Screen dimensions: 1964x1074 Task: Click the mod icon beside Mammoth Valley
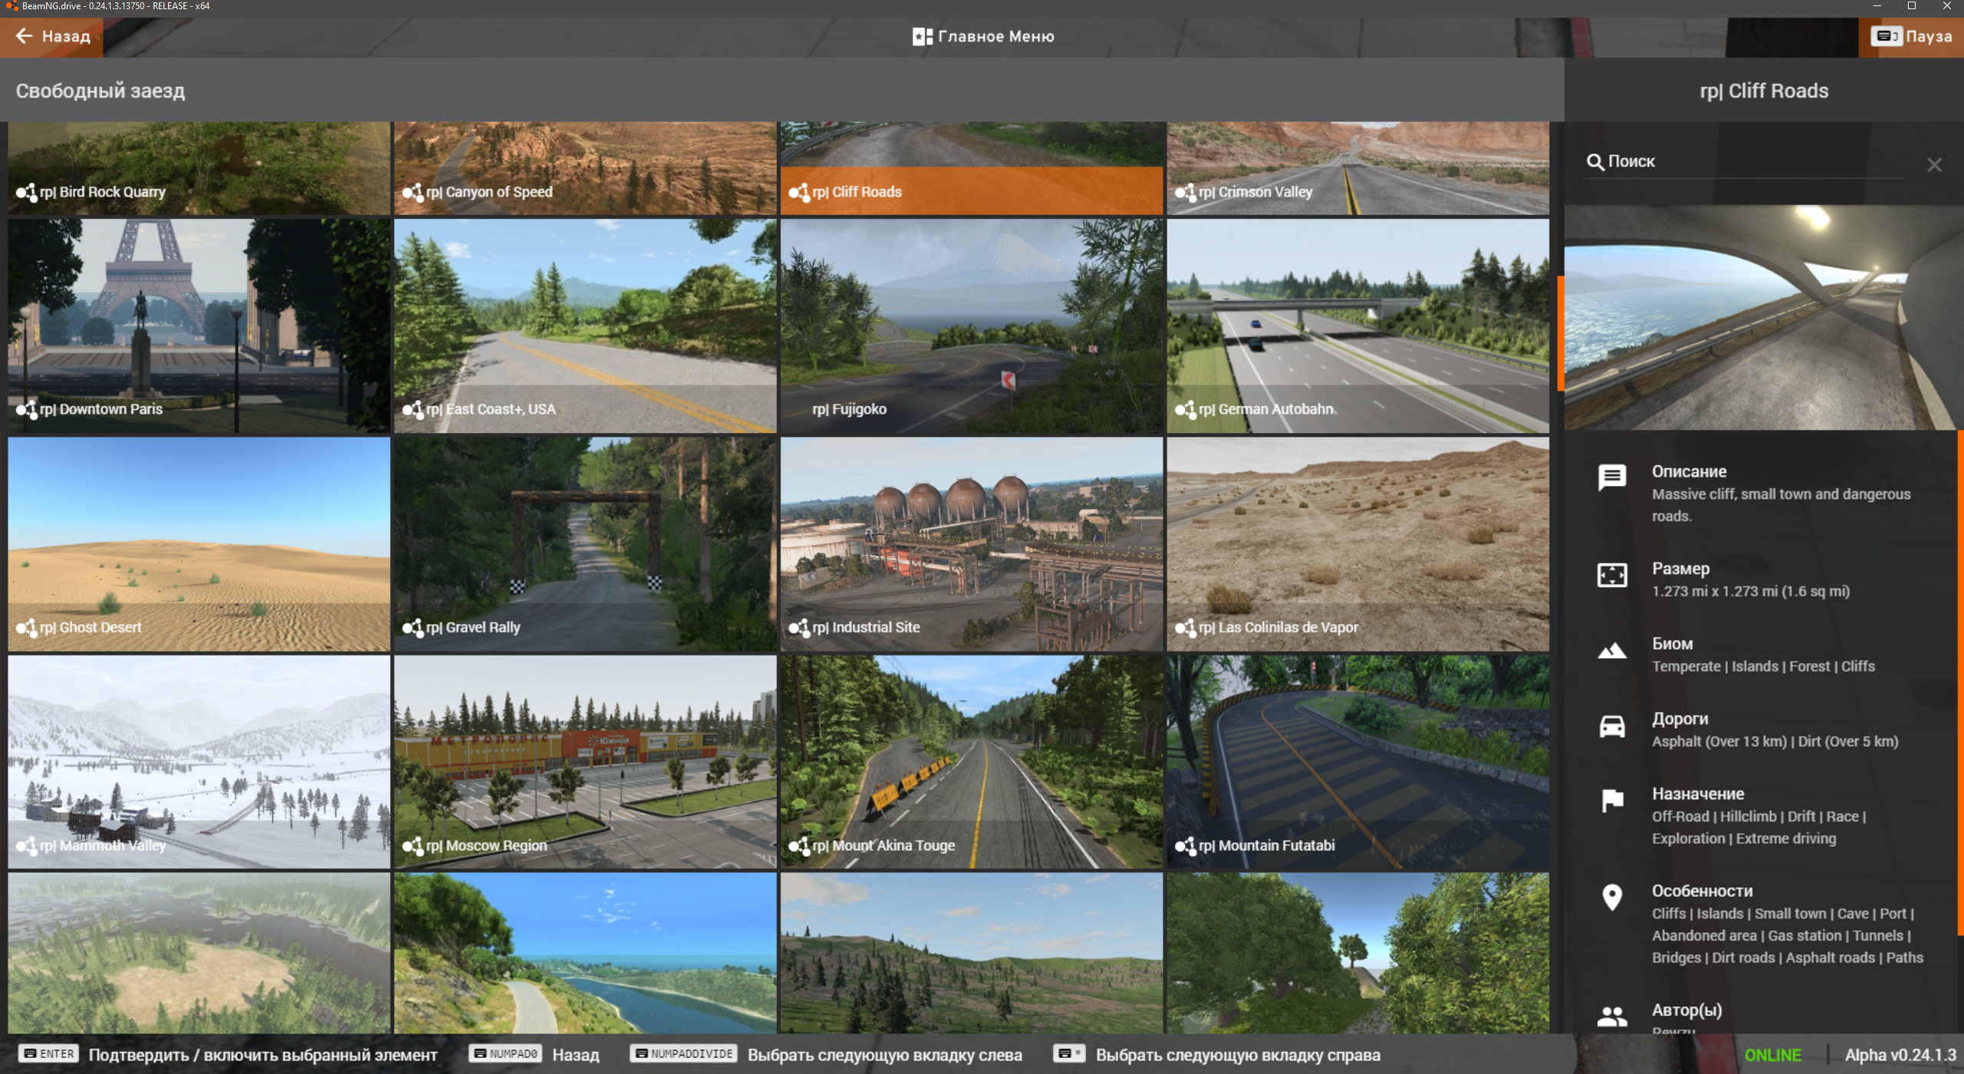pos(27,845)
